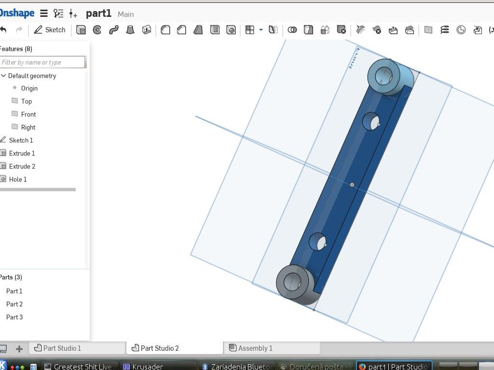Select the Helix tool
This screenshot has width=494, height=370.
pos(444,30)
